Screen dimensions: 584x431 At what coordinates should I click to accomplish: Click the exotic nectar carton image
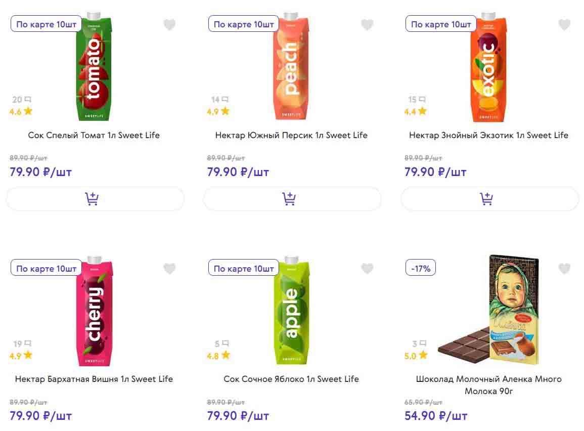[489, 68]
